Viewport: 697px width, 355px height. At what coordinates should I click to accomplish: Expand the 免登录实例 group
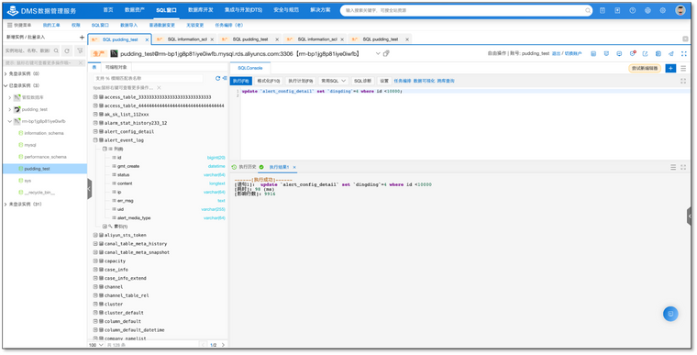[6, 74]
